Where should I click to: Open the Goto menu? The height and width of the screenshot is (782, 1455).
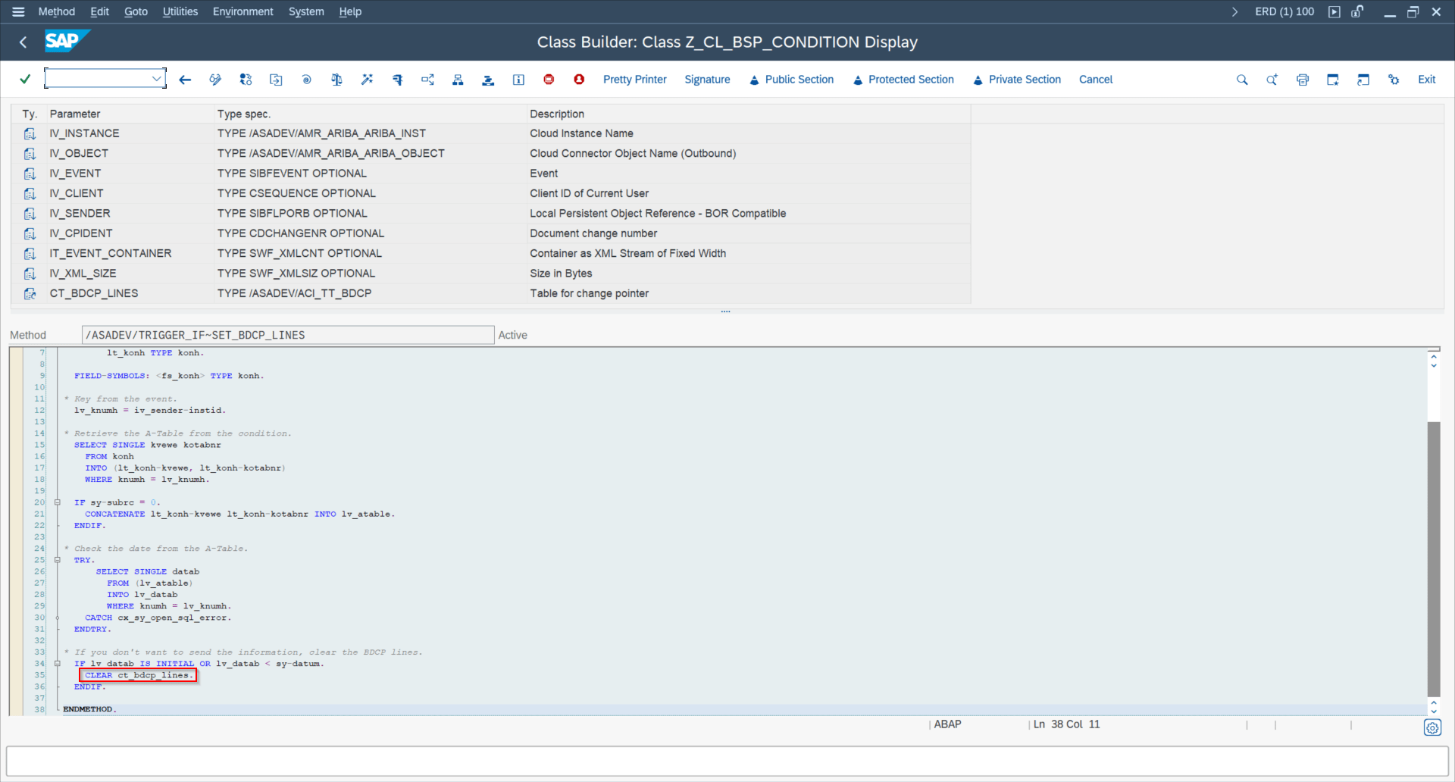coord(136,11)
